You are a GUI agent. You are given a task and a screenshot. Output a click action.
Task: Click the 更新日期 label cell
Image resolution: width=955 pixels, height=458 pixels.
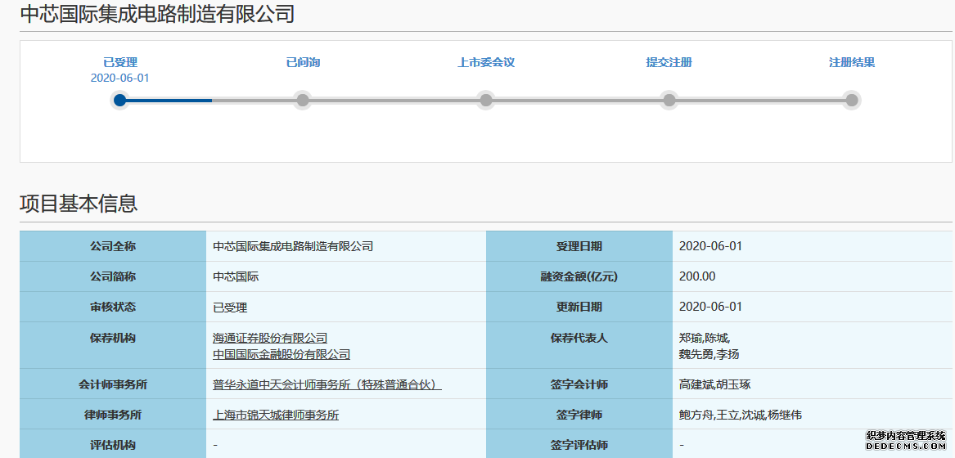pos(579,307)
